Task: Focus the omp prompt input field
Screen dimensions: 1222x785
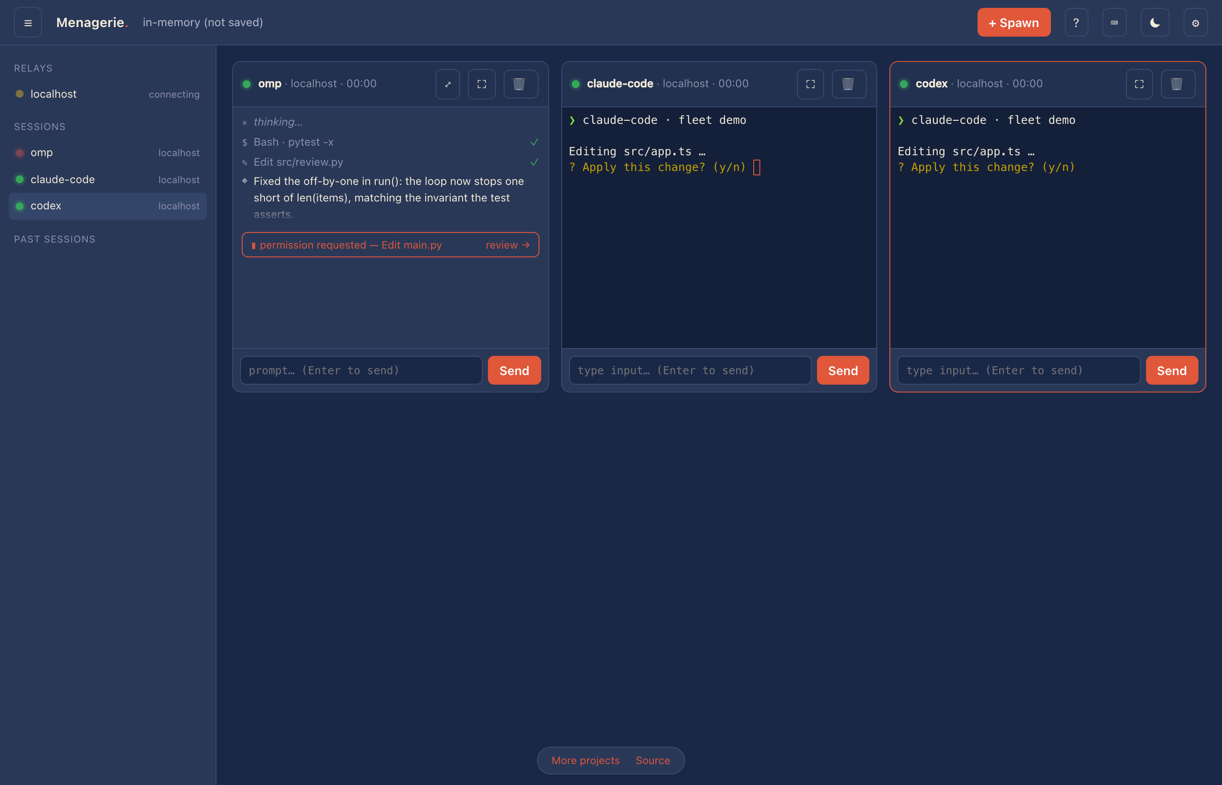Action: pyautogui.click(x=361, y=371)
